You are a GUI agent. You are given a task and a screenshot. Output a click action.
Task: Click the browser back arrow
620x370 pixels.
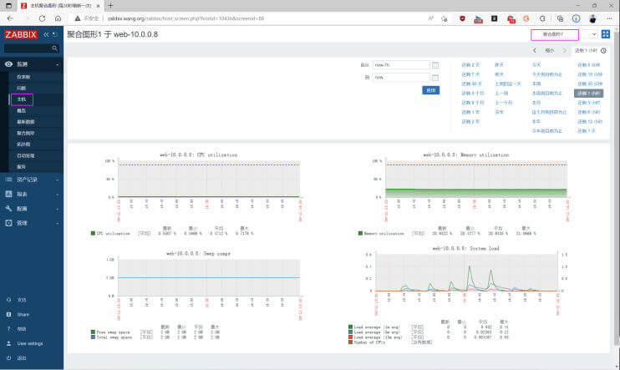[10, 18]
